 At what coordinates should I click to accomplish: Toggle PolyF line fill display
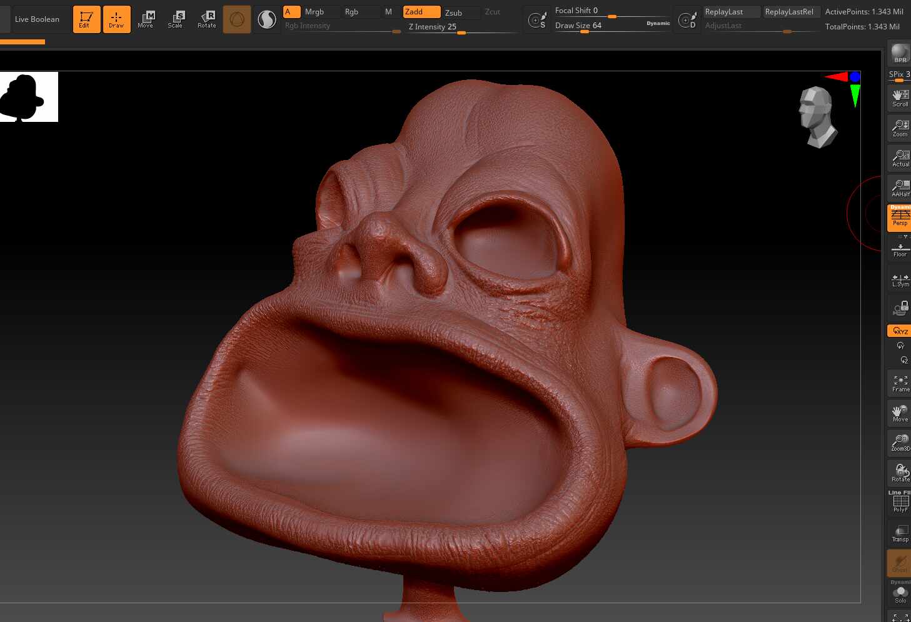point(900,502)
